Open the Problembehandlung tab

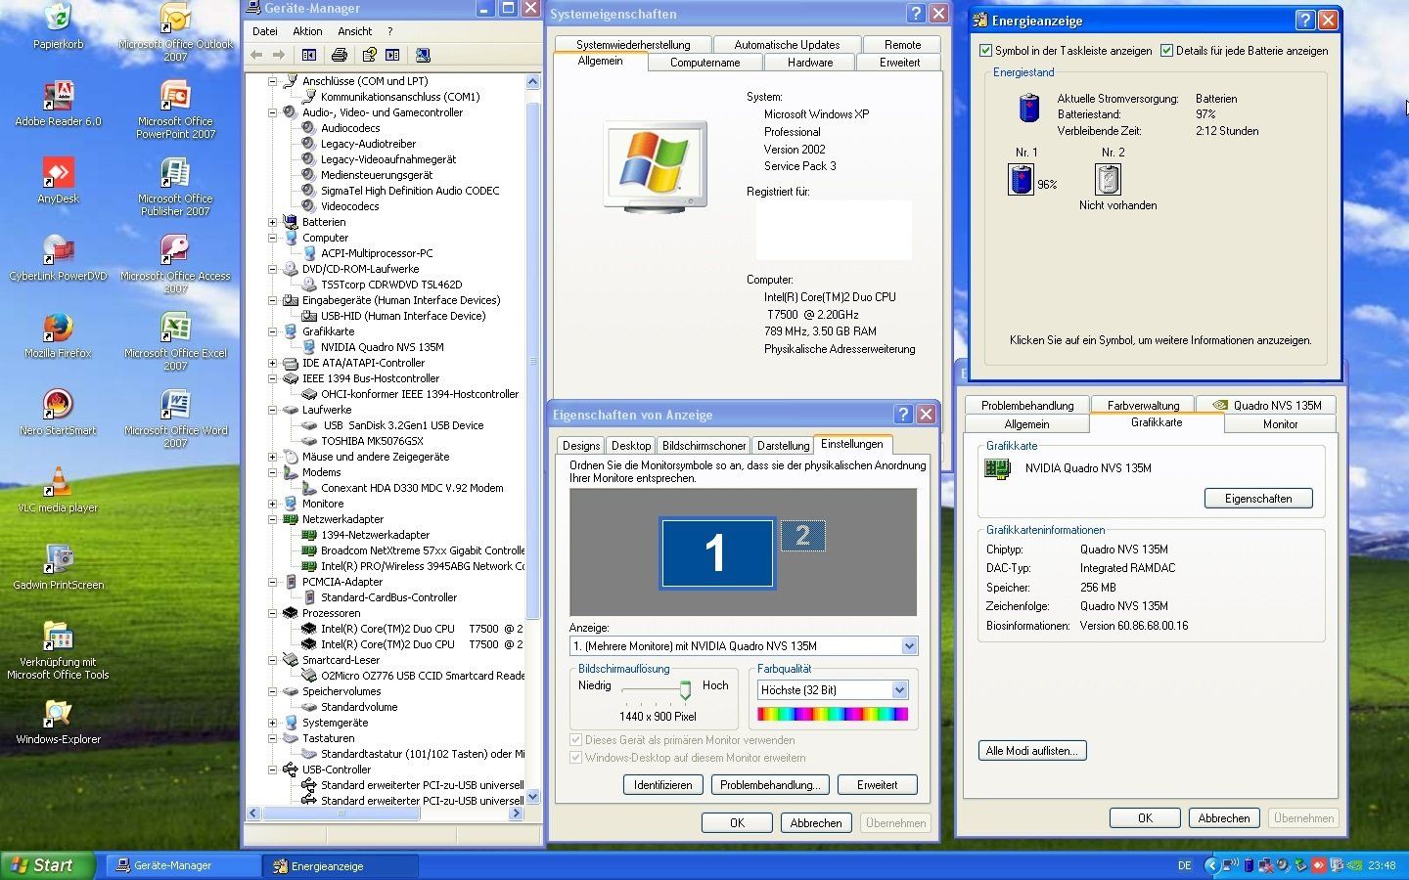1027,405
